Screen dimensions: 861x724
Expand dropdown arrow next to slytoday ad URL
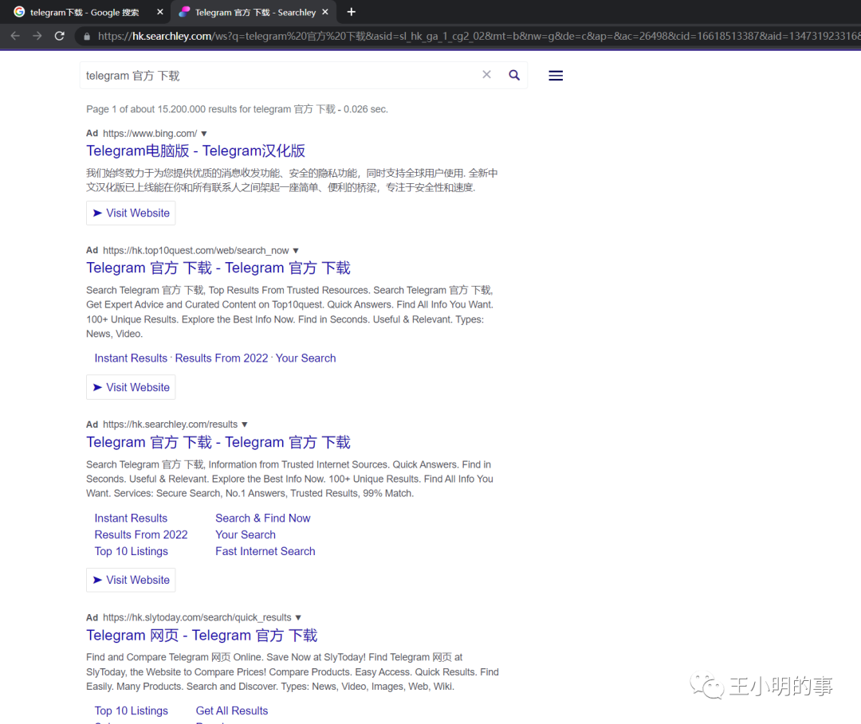pos(298,617)
